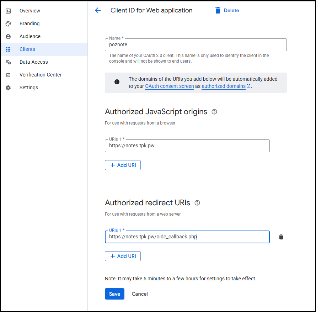Image resolution: width=316 pixels, height=312 pixels.
Task: Click the Overview sidebar icon
Action: pyautogui.click(x=8, y=11)
